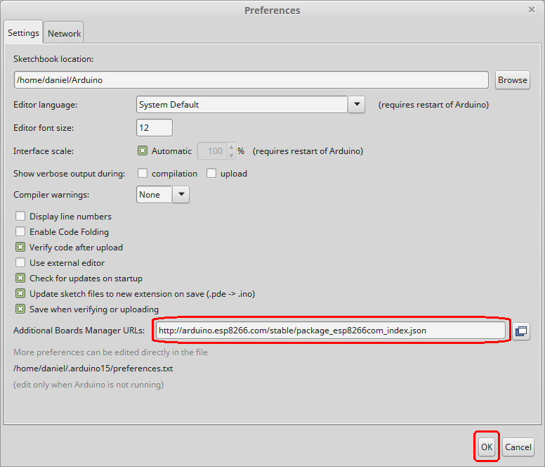The height and width of the screenshot is (467, 545).
Task: Enable verbose output during compilation
Action: (143, 174)
